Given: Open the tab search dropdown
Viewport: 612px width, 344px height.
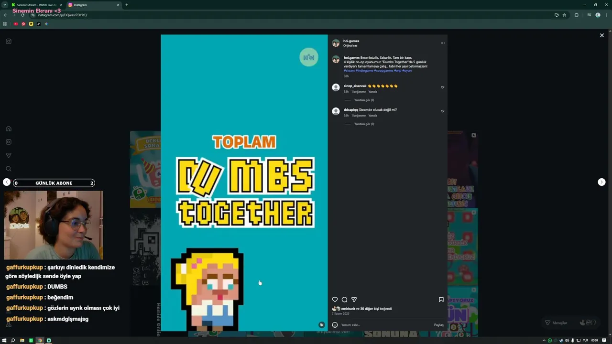Looking at the screenshot, I should point(4,5).
